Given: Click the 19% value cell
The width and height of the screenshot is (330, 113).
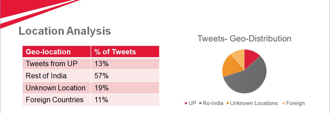Looking at the screenshot, I should coord(125,88).
